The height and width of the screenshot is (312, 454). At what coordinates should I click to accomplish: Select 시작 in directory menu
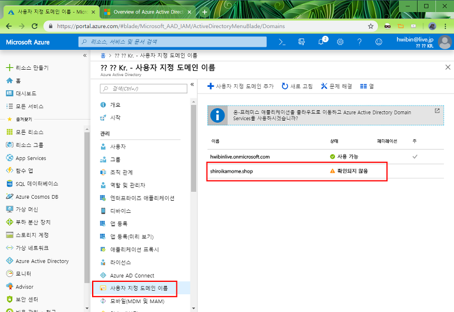111,118
